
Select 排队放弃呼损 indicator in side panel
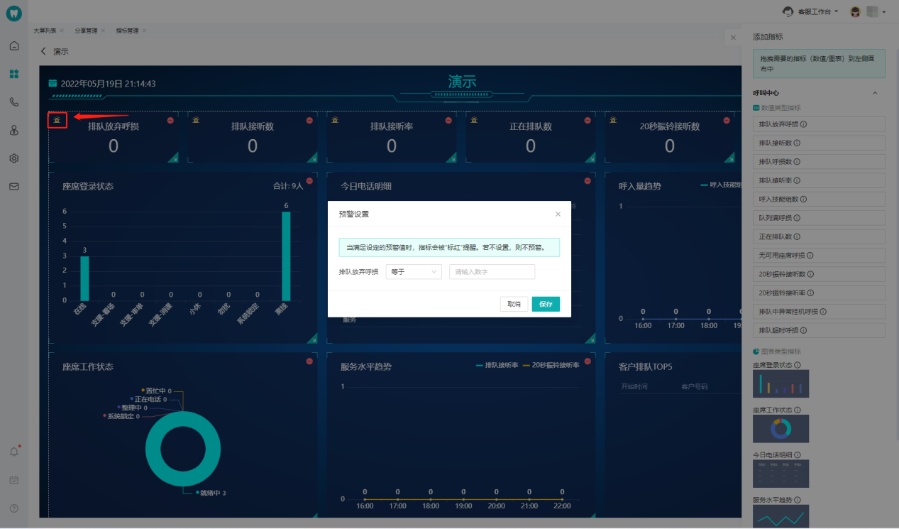(x=819, y=124)
